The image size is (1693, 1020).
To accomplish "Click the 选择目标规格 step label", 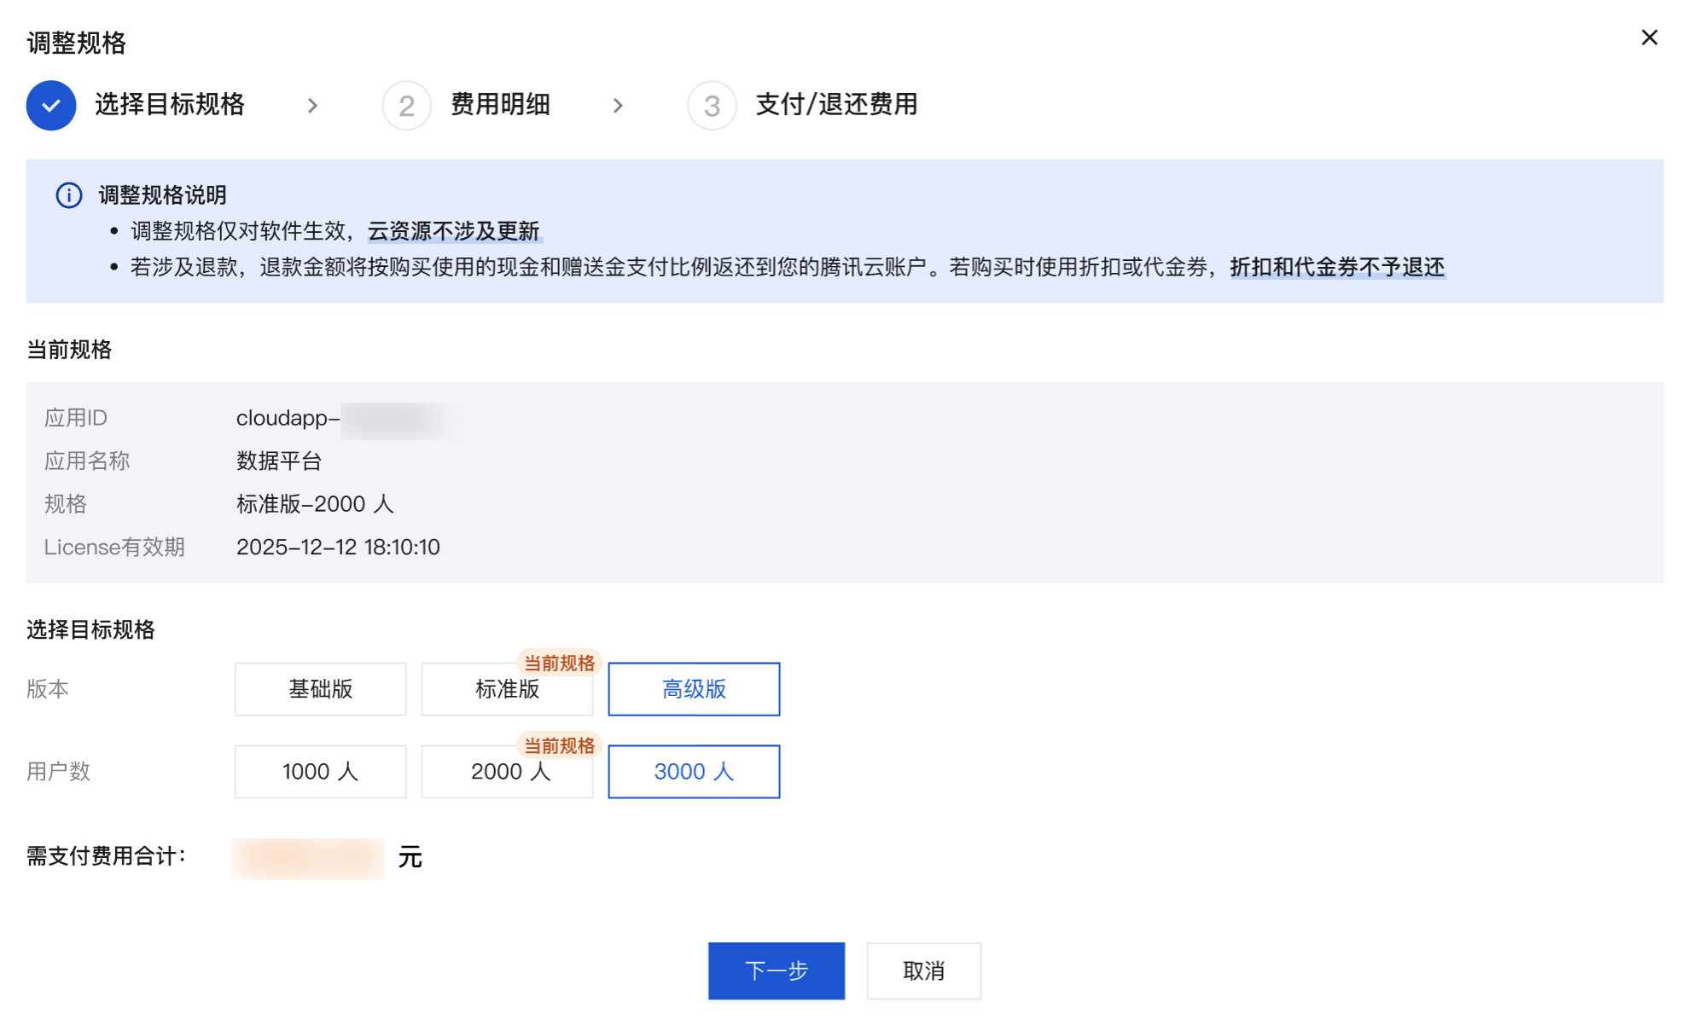I will coord(170,105).
